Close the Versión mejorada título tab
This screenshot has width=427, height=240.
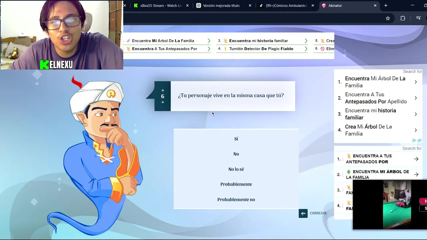click(x=250, y=6)
